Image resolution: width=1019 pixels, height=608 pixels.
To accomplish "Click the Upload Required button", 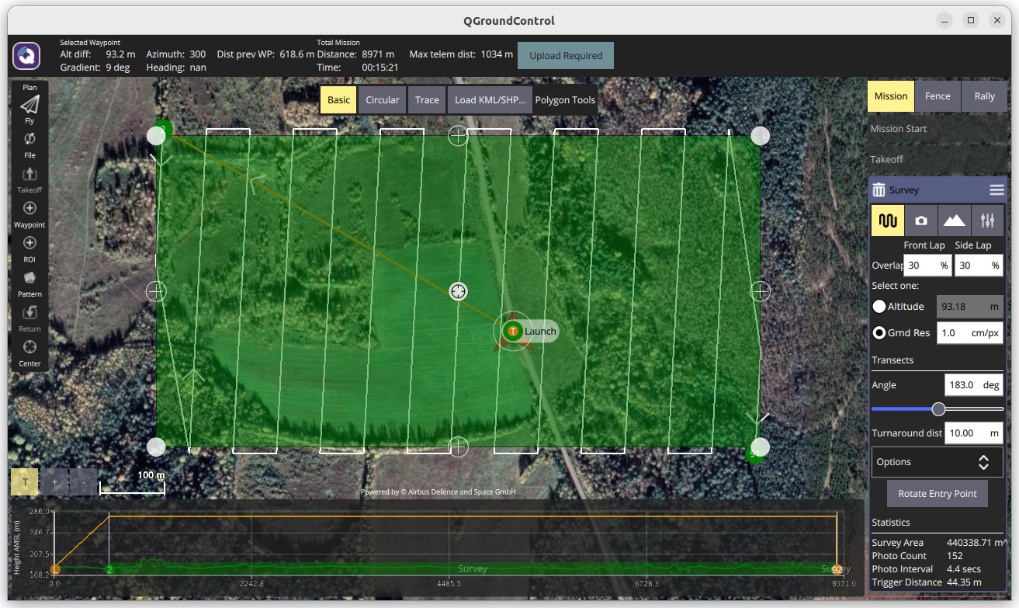I will [566, 56].
